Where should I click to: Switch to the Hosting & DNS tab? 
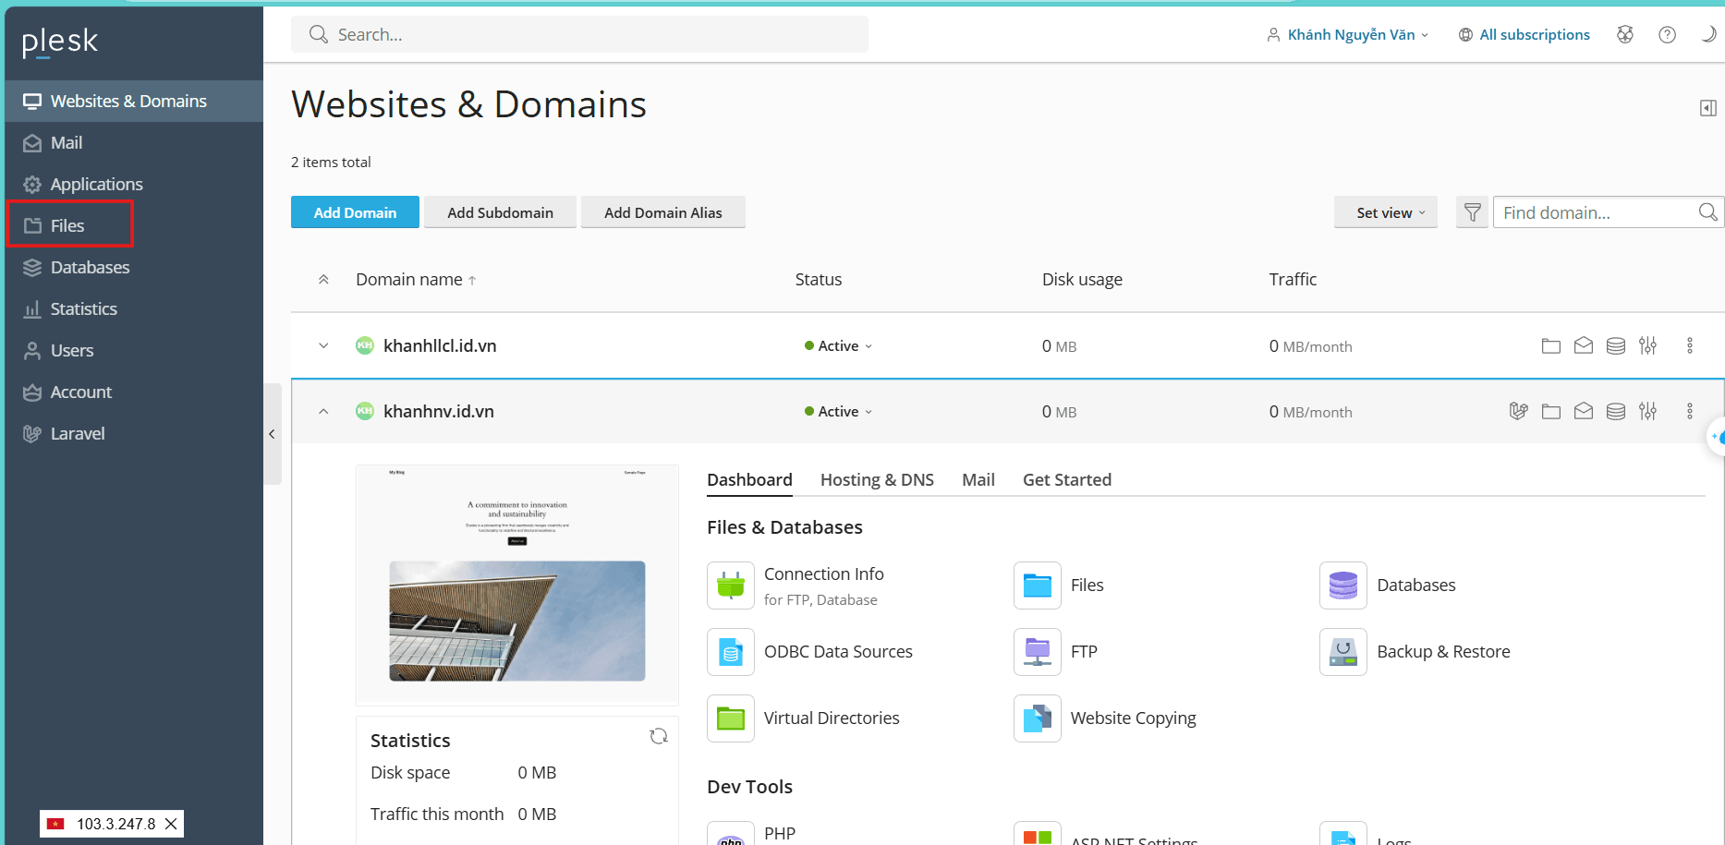click(876, 479)
